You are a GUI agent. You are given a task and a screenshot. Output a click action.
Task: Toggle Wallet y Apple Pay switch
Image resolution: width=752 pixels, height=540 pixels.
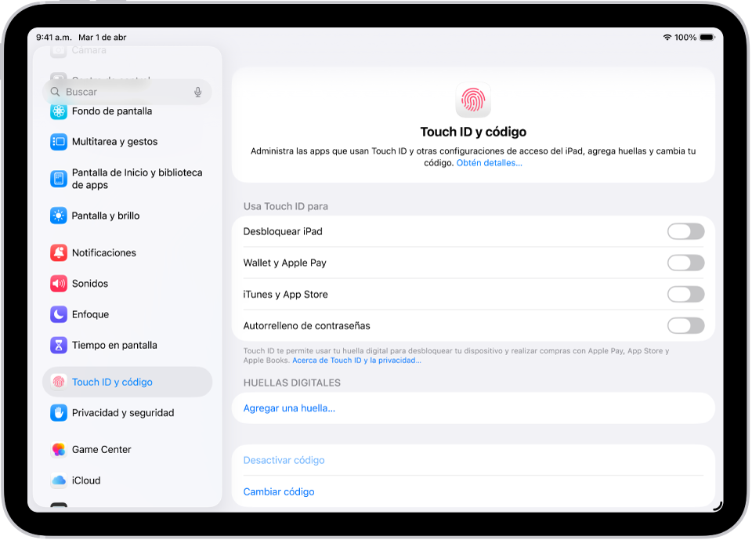coord(686,263)
